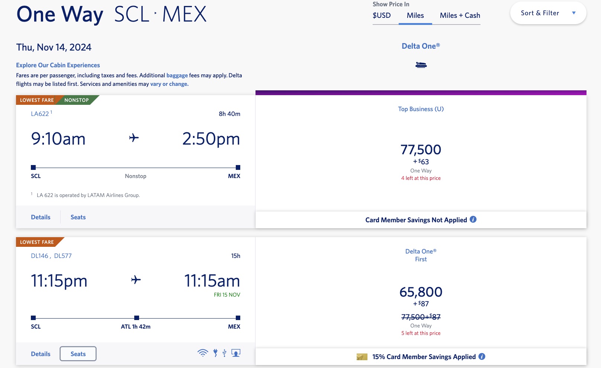Click the Delta One flat-bed seat icon
Screen dimensions: 601x368
421,64
